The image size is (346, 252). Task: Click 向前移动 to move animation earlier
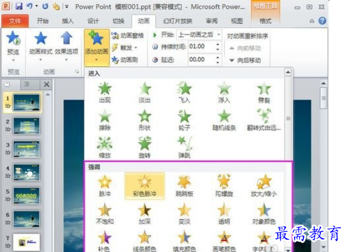pos(245,48)
